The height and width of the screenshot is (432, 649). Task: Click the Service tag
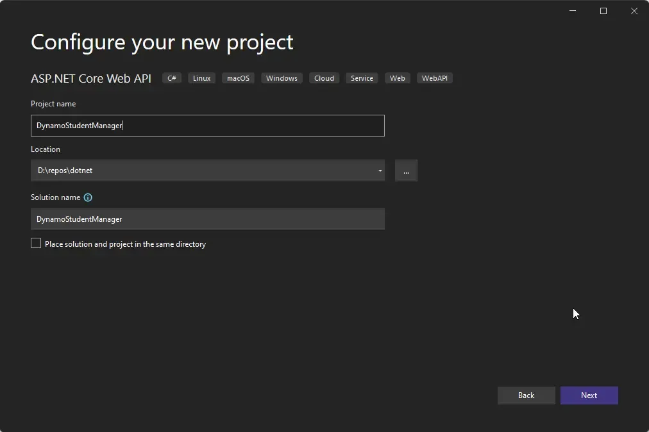click(x=362, y=78)
